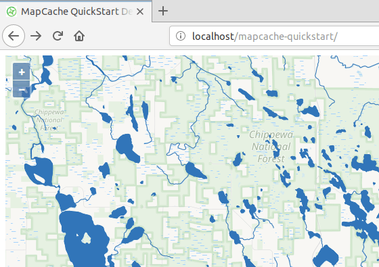Reload the page with the refresh icon
The width and height of the screenshot is (379, 267).
click(58, 36)
